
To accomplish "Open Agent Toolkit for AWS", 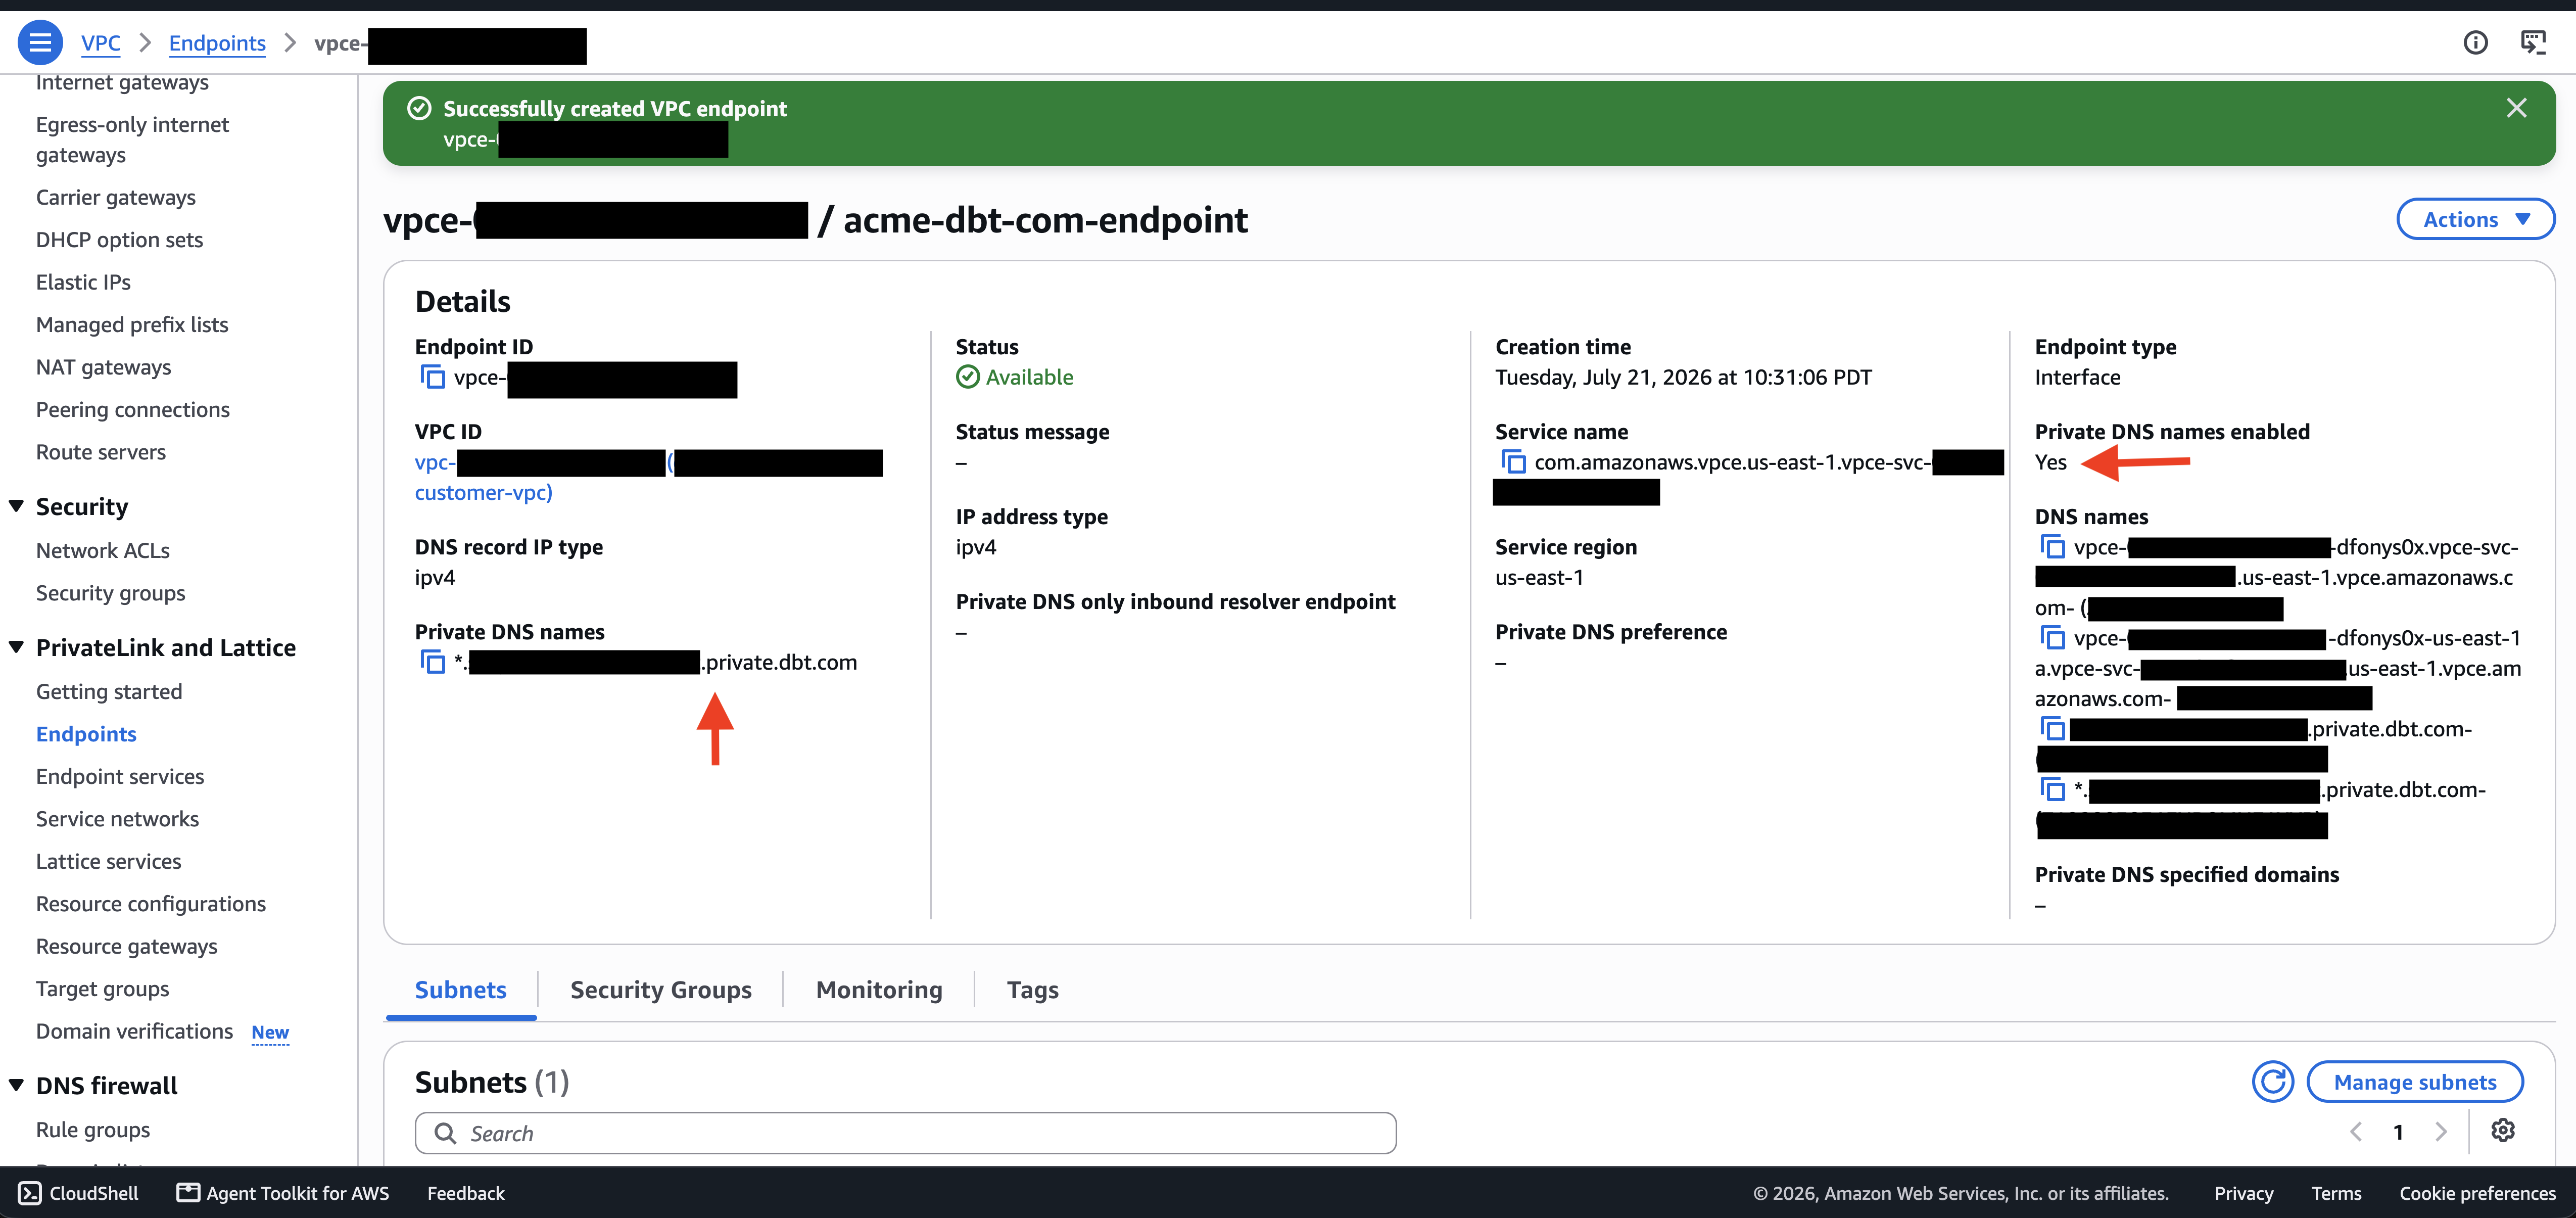I will pyautogui.click(x=283, y=1193).
